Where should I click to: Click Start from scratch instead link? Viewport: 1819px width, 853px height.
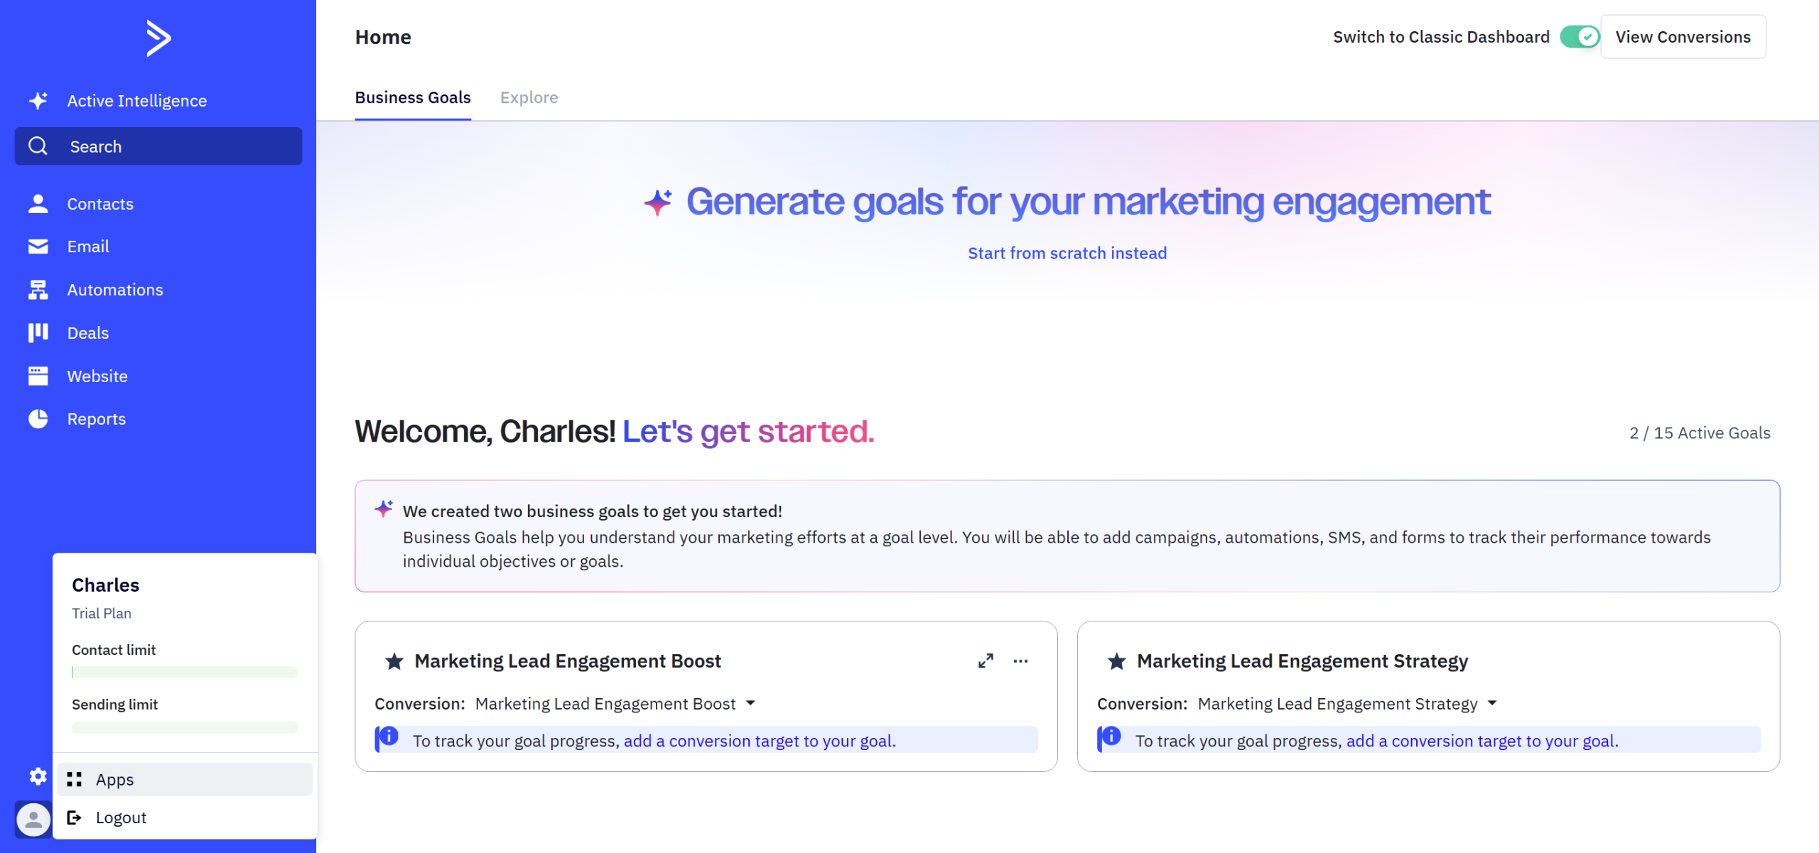point(1067,254)
